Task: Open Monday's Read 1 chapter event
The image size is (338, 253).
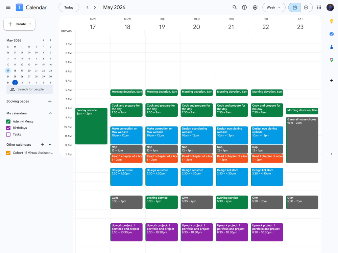Action: click(x=126, y=158)
